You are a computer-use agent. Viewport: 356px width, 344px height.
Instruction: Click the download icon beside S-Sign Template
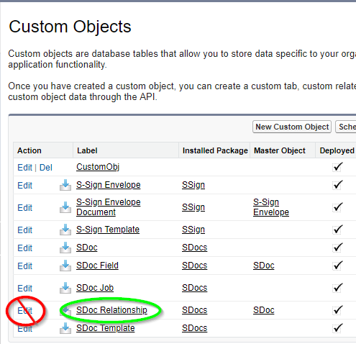pos(65,230)
